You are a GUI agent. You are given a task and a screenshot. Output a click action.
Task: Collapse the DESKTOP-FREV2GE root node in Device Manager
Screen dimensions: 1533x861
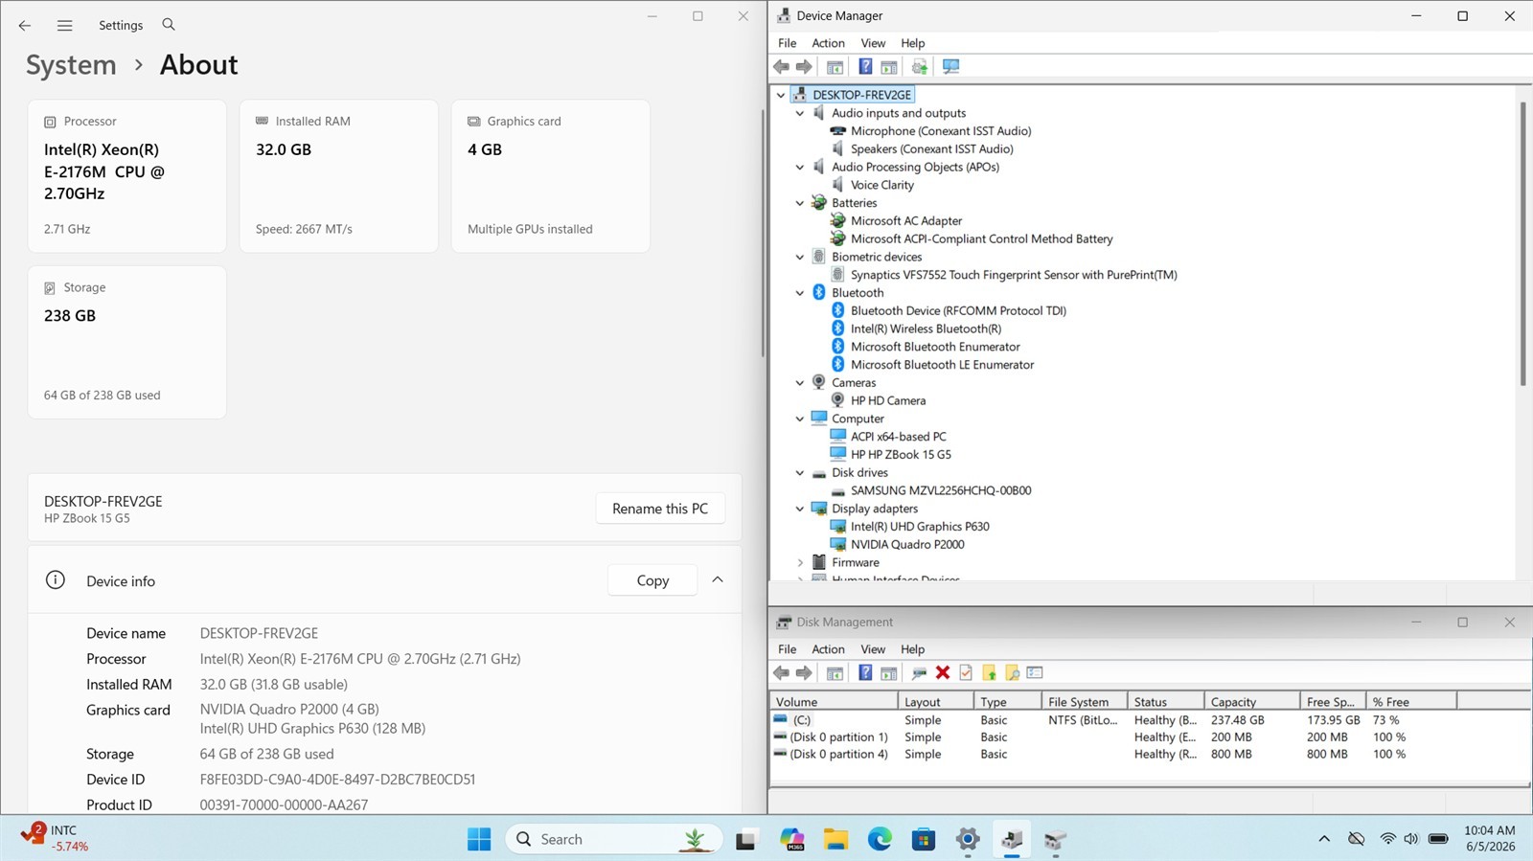point(781,96)
